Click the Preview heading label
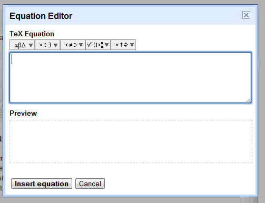This screenshot has width=265, height=203. tap(23, 113)
